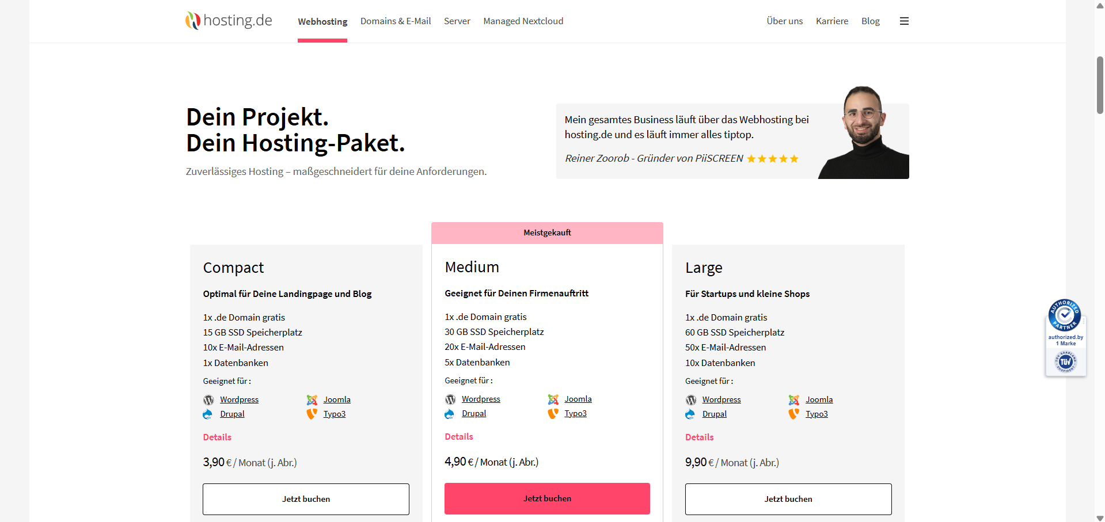
Task: Click the WordPress icon in Compact plan
Action: [x=208, y=400]
